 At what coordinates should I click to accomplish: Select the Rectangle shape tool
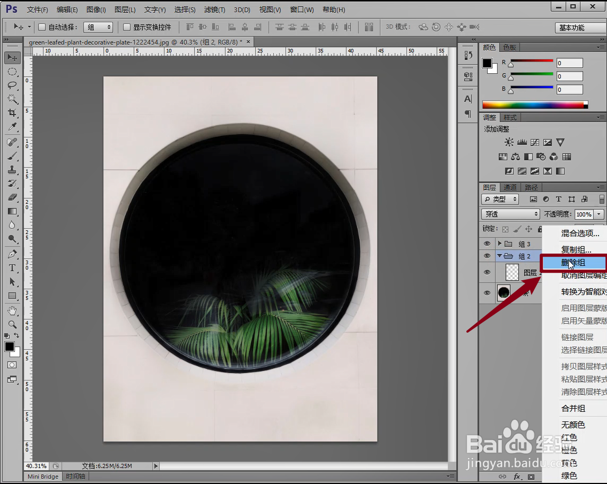tap(12, 296)
